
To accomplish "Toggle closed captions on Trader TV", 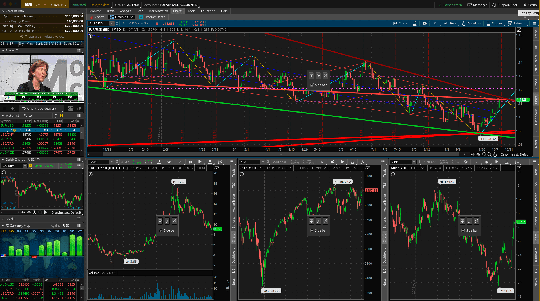I will (71, 109).
